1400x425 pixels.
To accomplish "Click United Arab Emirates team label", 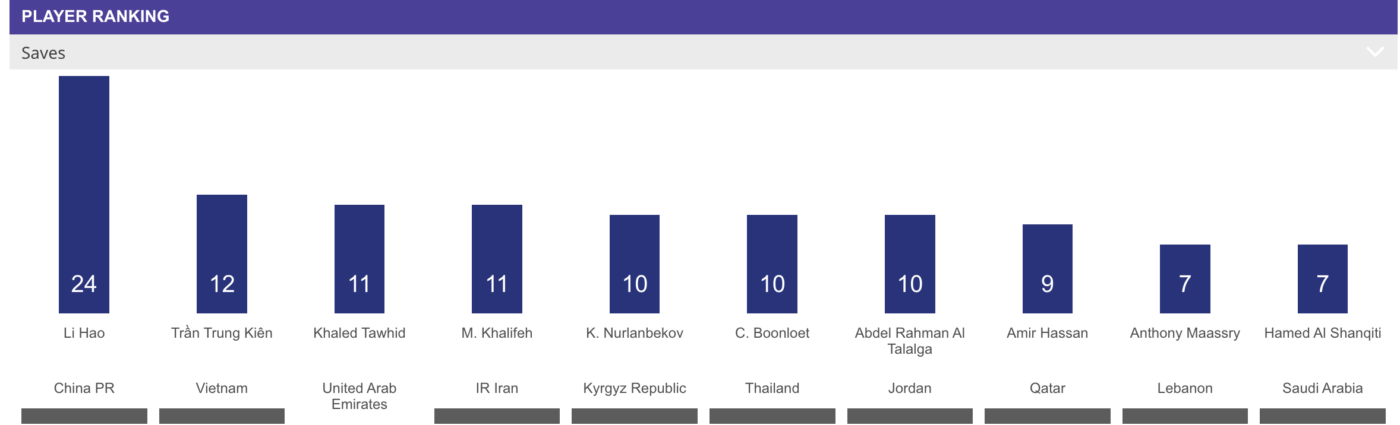I will (x=360, y=396).
